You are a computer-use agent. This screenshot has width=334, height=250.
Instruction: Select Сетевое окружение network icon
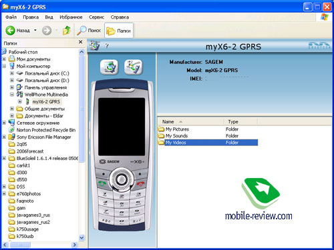pyautogui.click(x=11, y=123)
